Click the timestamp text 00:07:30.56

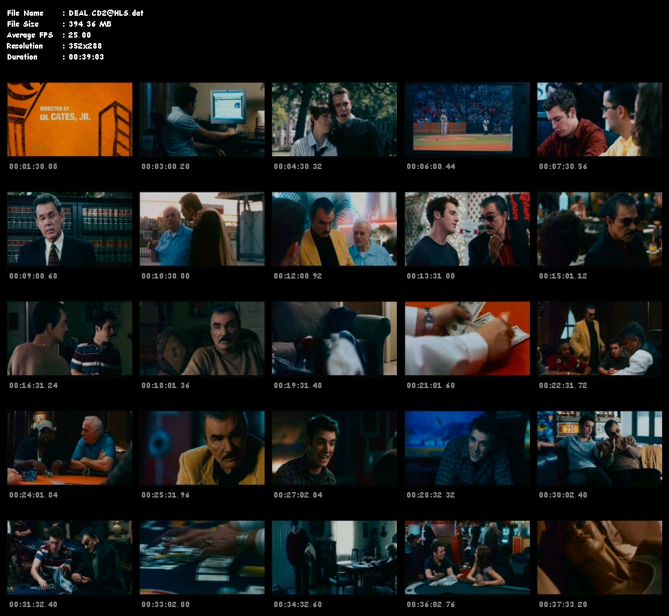[563, 166]
